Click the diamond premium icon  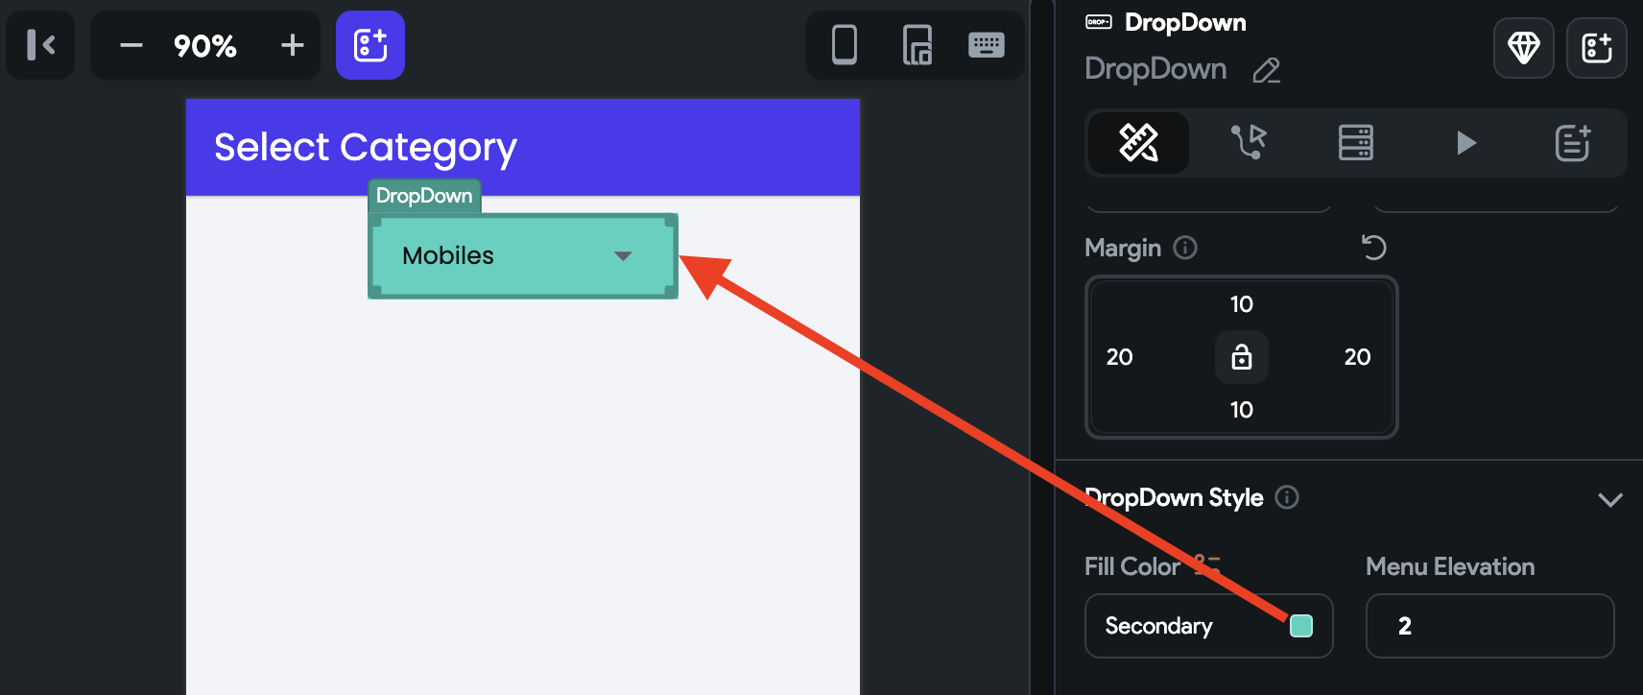click(1524, 47)
